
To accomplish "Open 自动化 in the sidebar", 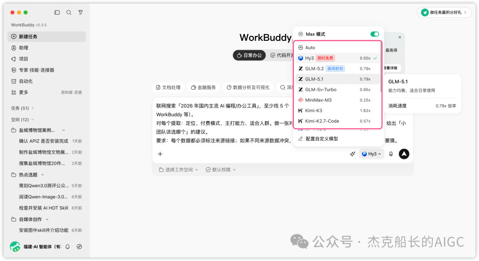I will [47, 81].
